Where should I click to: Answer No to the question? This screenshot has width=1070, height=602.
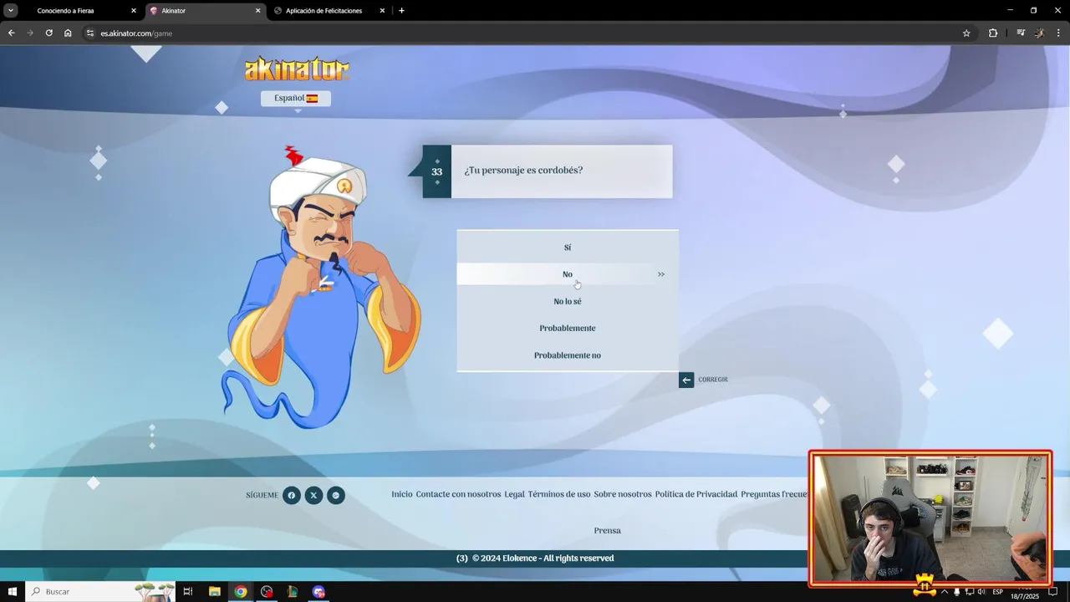[568, 274]
